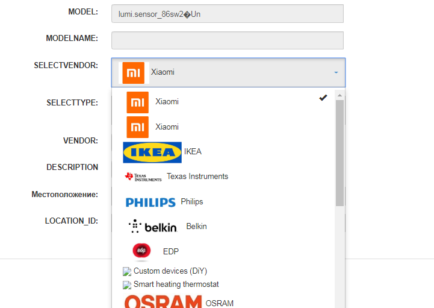The image size is (434, 308).
Task: Open the SELECTVENDOR dropdown arrow
Action: [336, 73]
